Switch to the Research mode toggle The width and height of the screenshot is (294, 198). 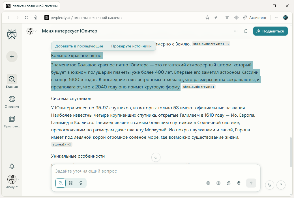tap(71, 183)
